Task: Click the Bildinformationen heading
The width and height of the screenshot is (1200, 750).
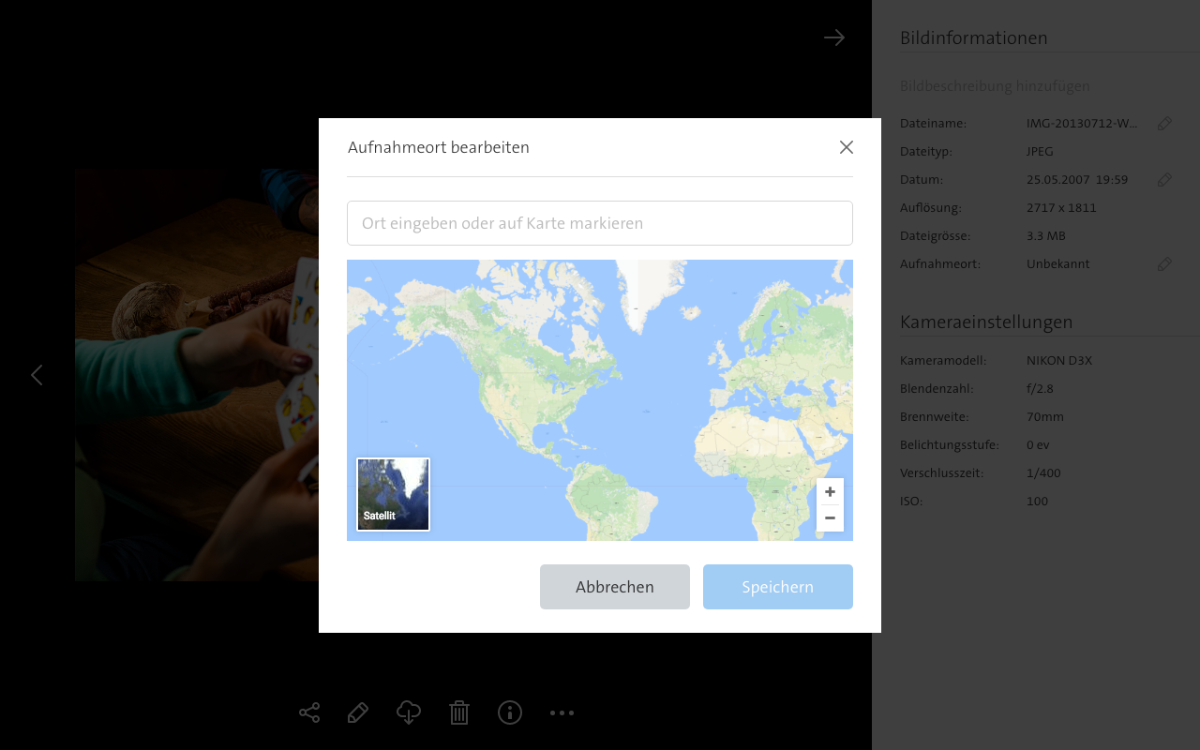Action: [974, 37]
